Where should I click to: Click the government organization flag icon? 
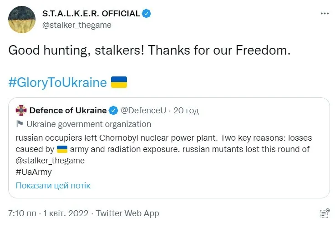pyautogui.click(x=20, y=124)
